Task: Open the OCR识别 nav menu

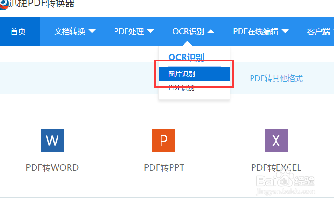Action: [x=188, y=31]
